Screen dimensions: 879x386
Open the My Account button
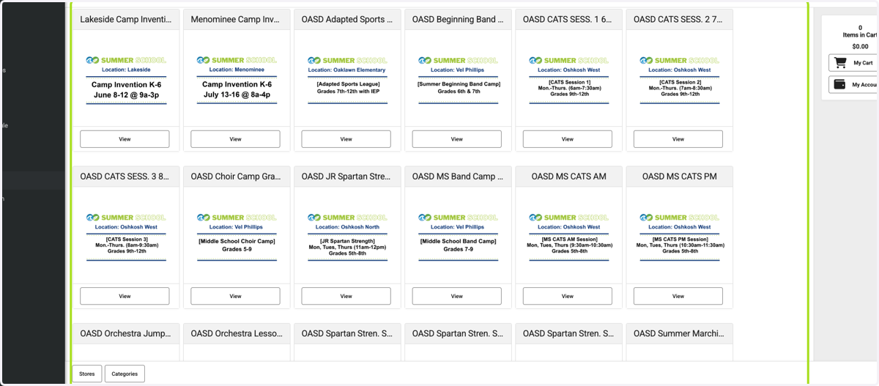pos(854,85)
